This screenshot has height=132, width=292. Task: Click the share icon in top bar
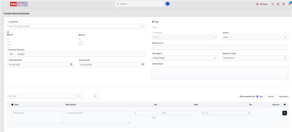273,4
